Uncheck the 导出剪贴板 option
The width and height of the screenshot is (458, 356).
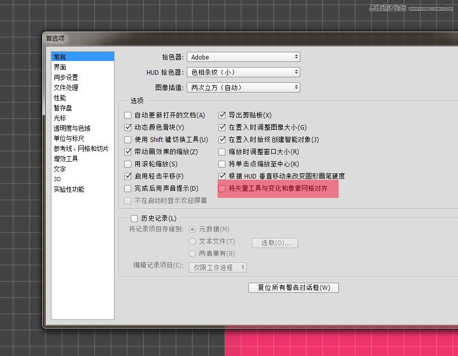point(222,115)
